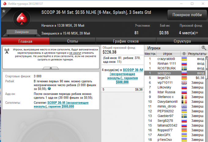This screenshot has height=142, width=208.
Task: Sort players by the Место column header
Action: pos(150,54)
